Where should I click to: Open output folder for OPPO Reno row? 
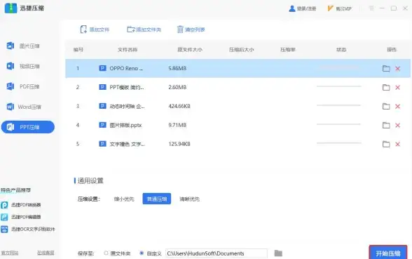(386, 69)
